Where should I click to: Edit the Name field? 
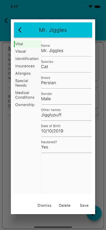(x=66, y=49)
